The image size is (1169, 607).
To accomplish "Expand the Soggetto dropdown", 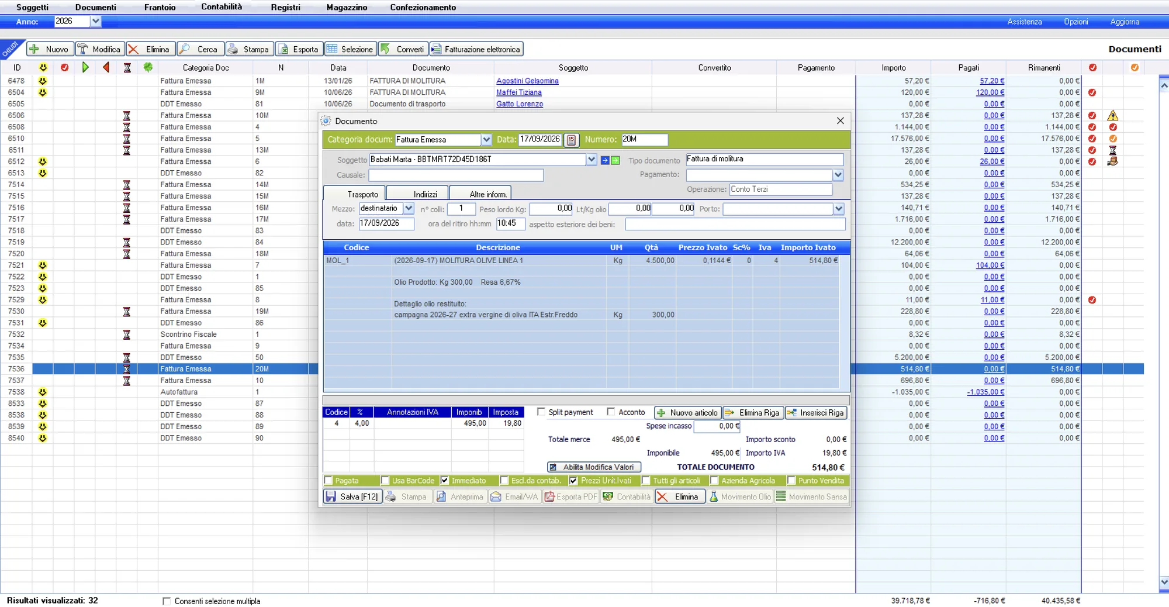I will point(592,160).
